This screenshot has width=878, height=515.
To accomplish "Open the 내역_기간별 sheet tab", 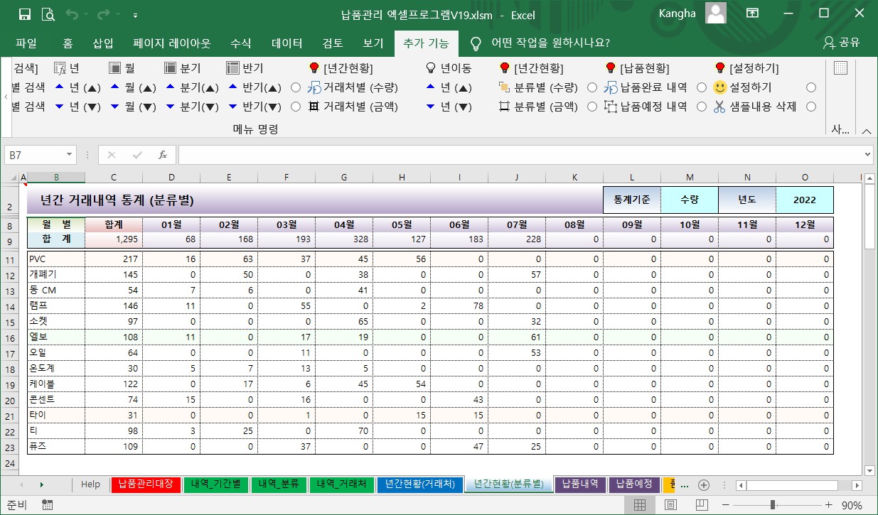I will tap(216, 484).
